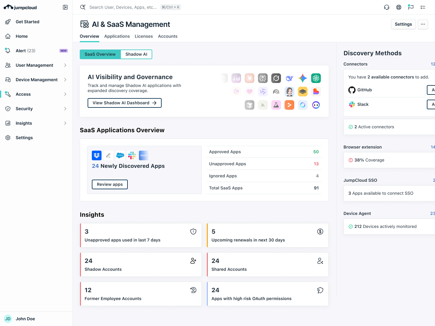
Task: Click the GitHub connector icon
Action: click(352, 90)
